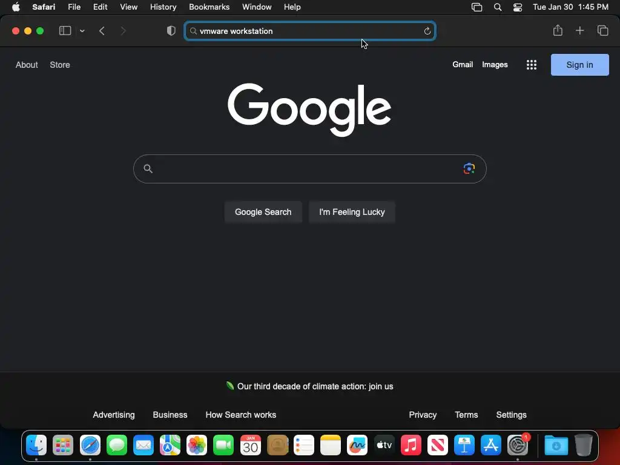Open the Privacy footer link
This screenshot has width=620, height=465.
click(423, 415)
